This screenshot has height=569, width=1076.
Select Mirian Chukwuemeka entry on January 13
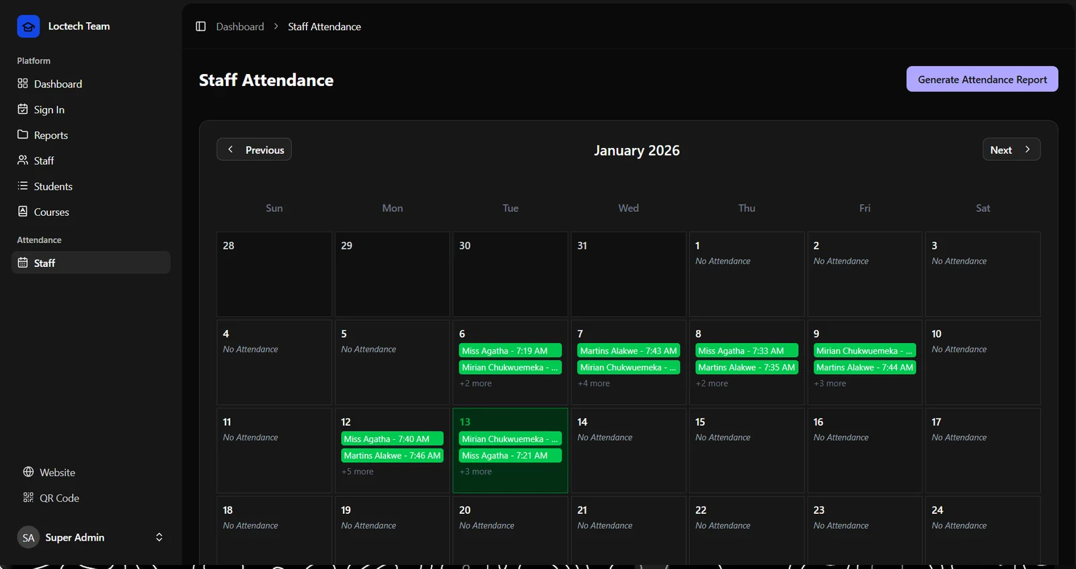[510, 439]
